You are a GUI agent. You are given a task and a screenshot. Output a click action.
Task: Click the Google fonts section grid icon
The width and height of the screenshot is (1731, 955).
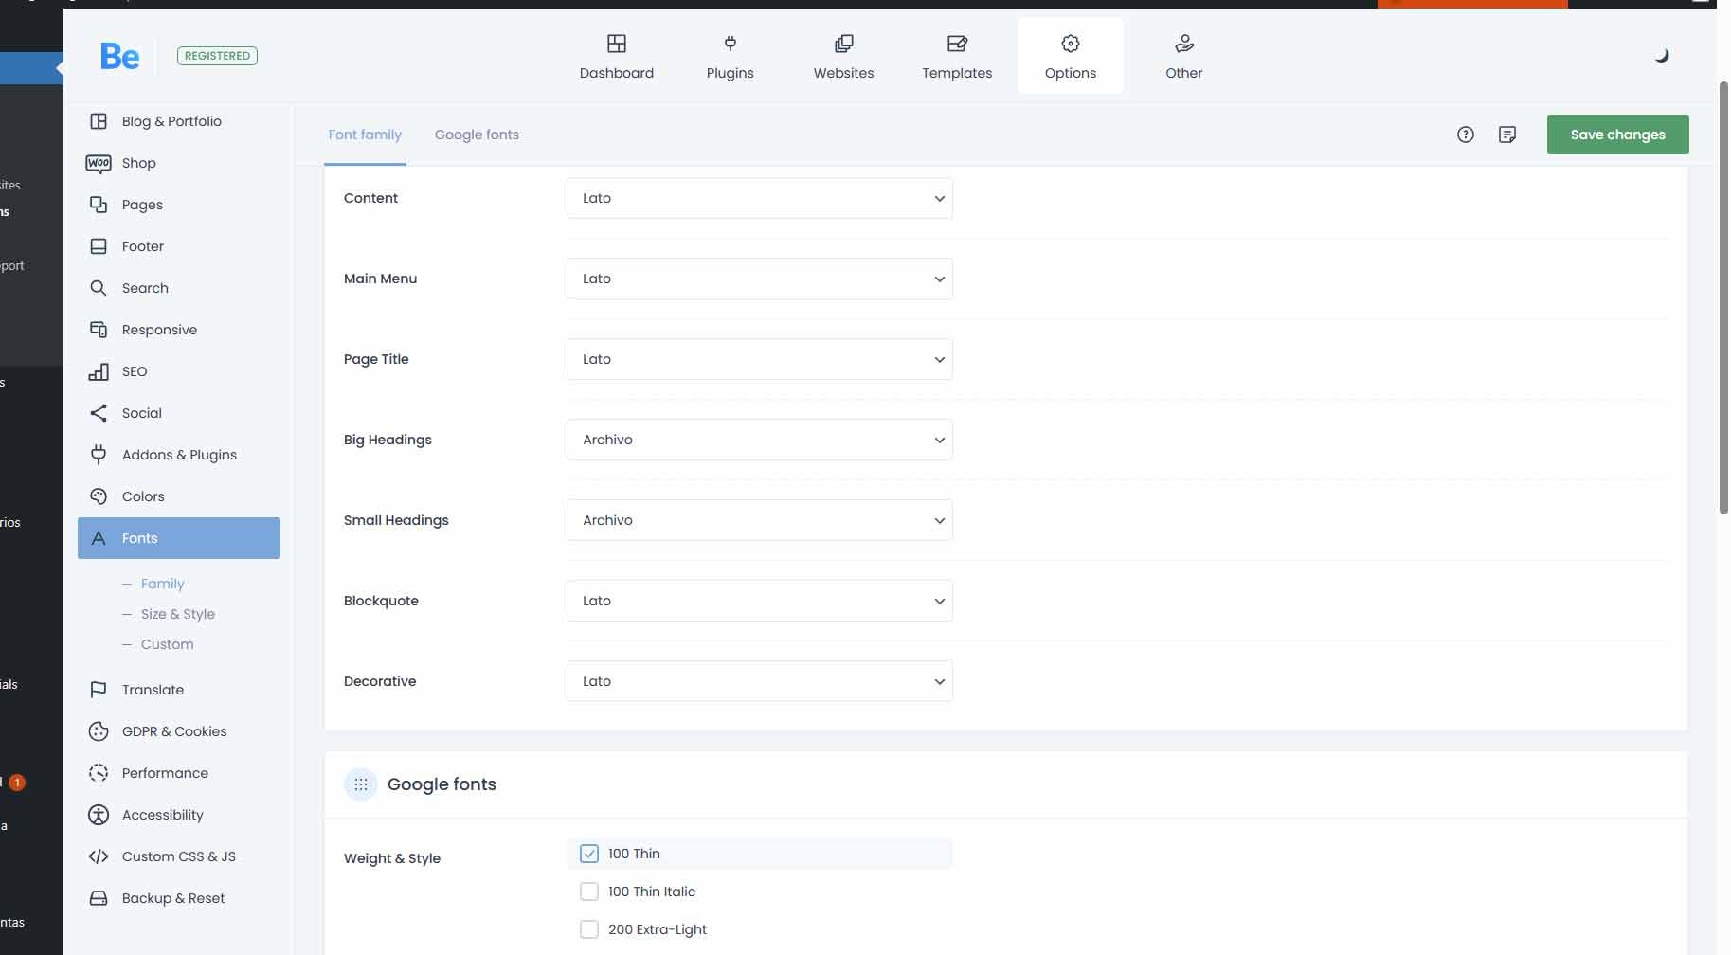pos(361,784)
